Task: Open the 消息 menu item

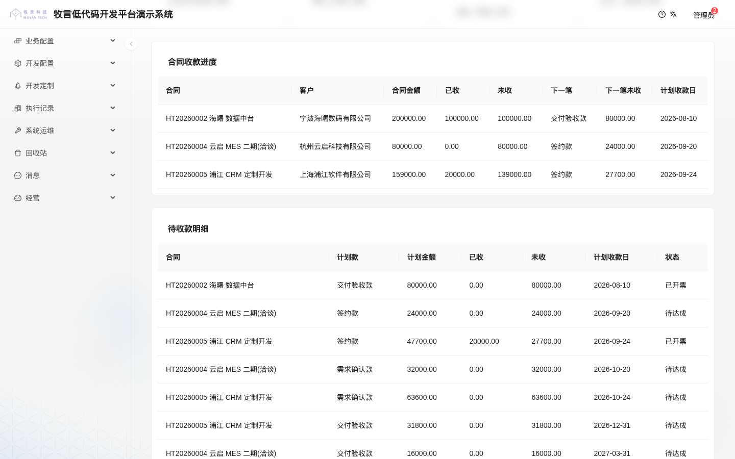Action: tap(65, 175)
